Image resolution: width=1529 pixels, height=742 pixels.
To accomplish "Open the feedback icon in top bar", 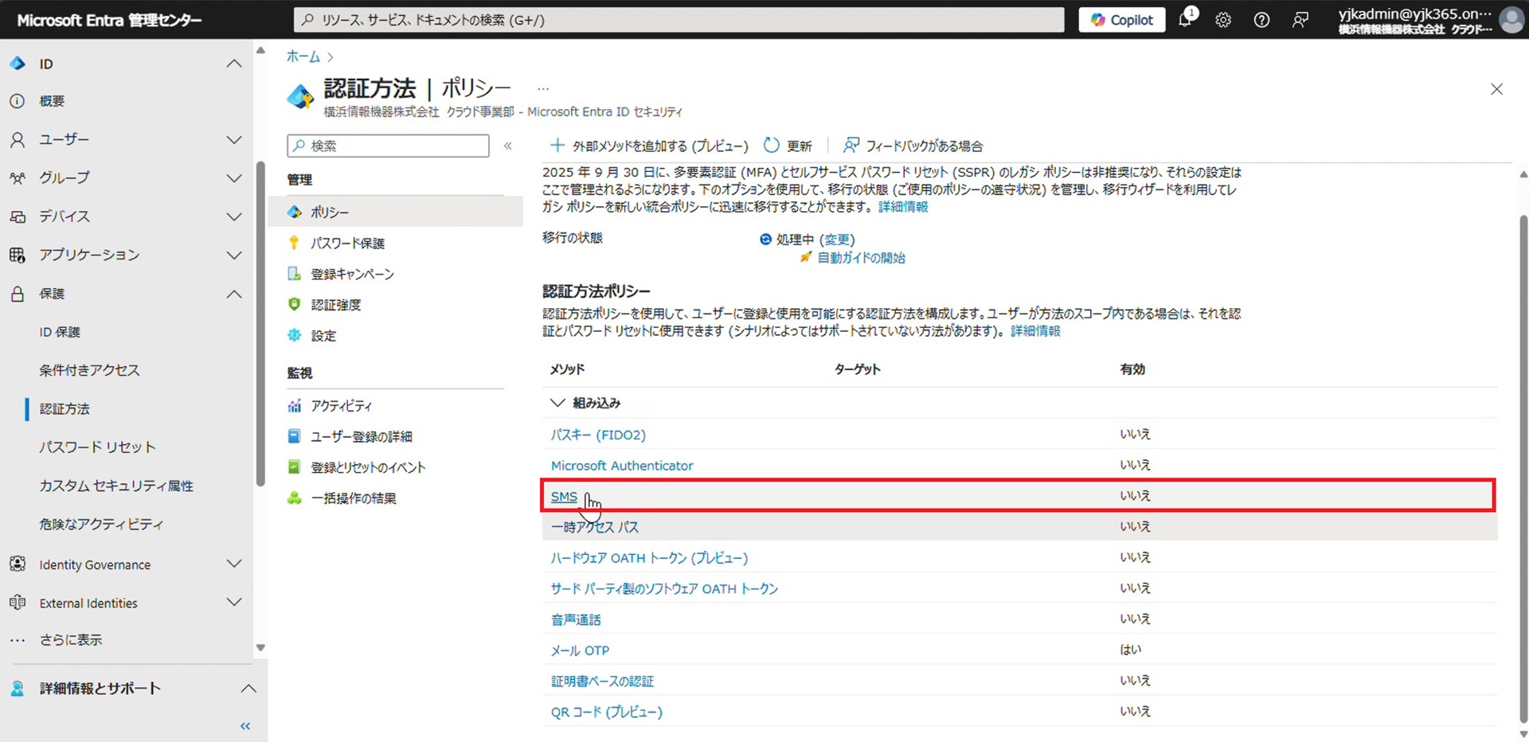I will [1300, 20].
